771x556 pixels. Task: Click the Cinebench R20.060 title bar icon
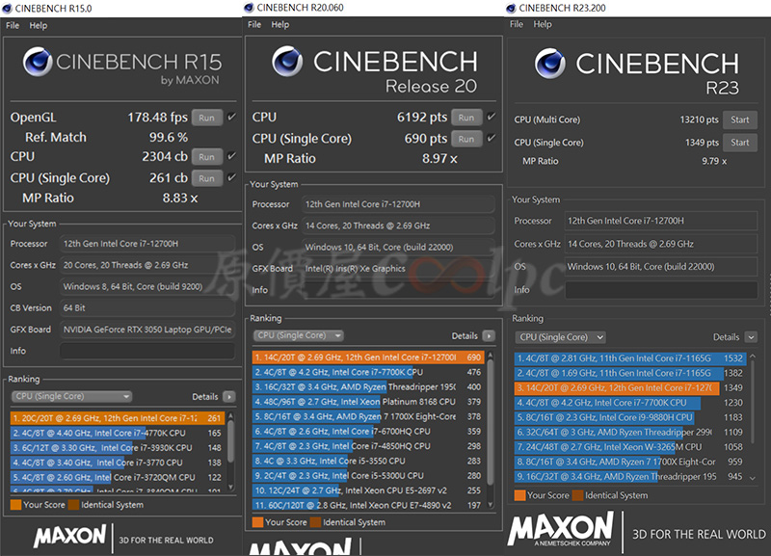tap(250, 8)
